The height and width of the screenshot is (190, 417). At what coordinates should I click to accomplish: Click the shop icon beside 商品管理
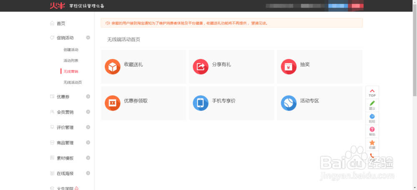click(52, 143)
